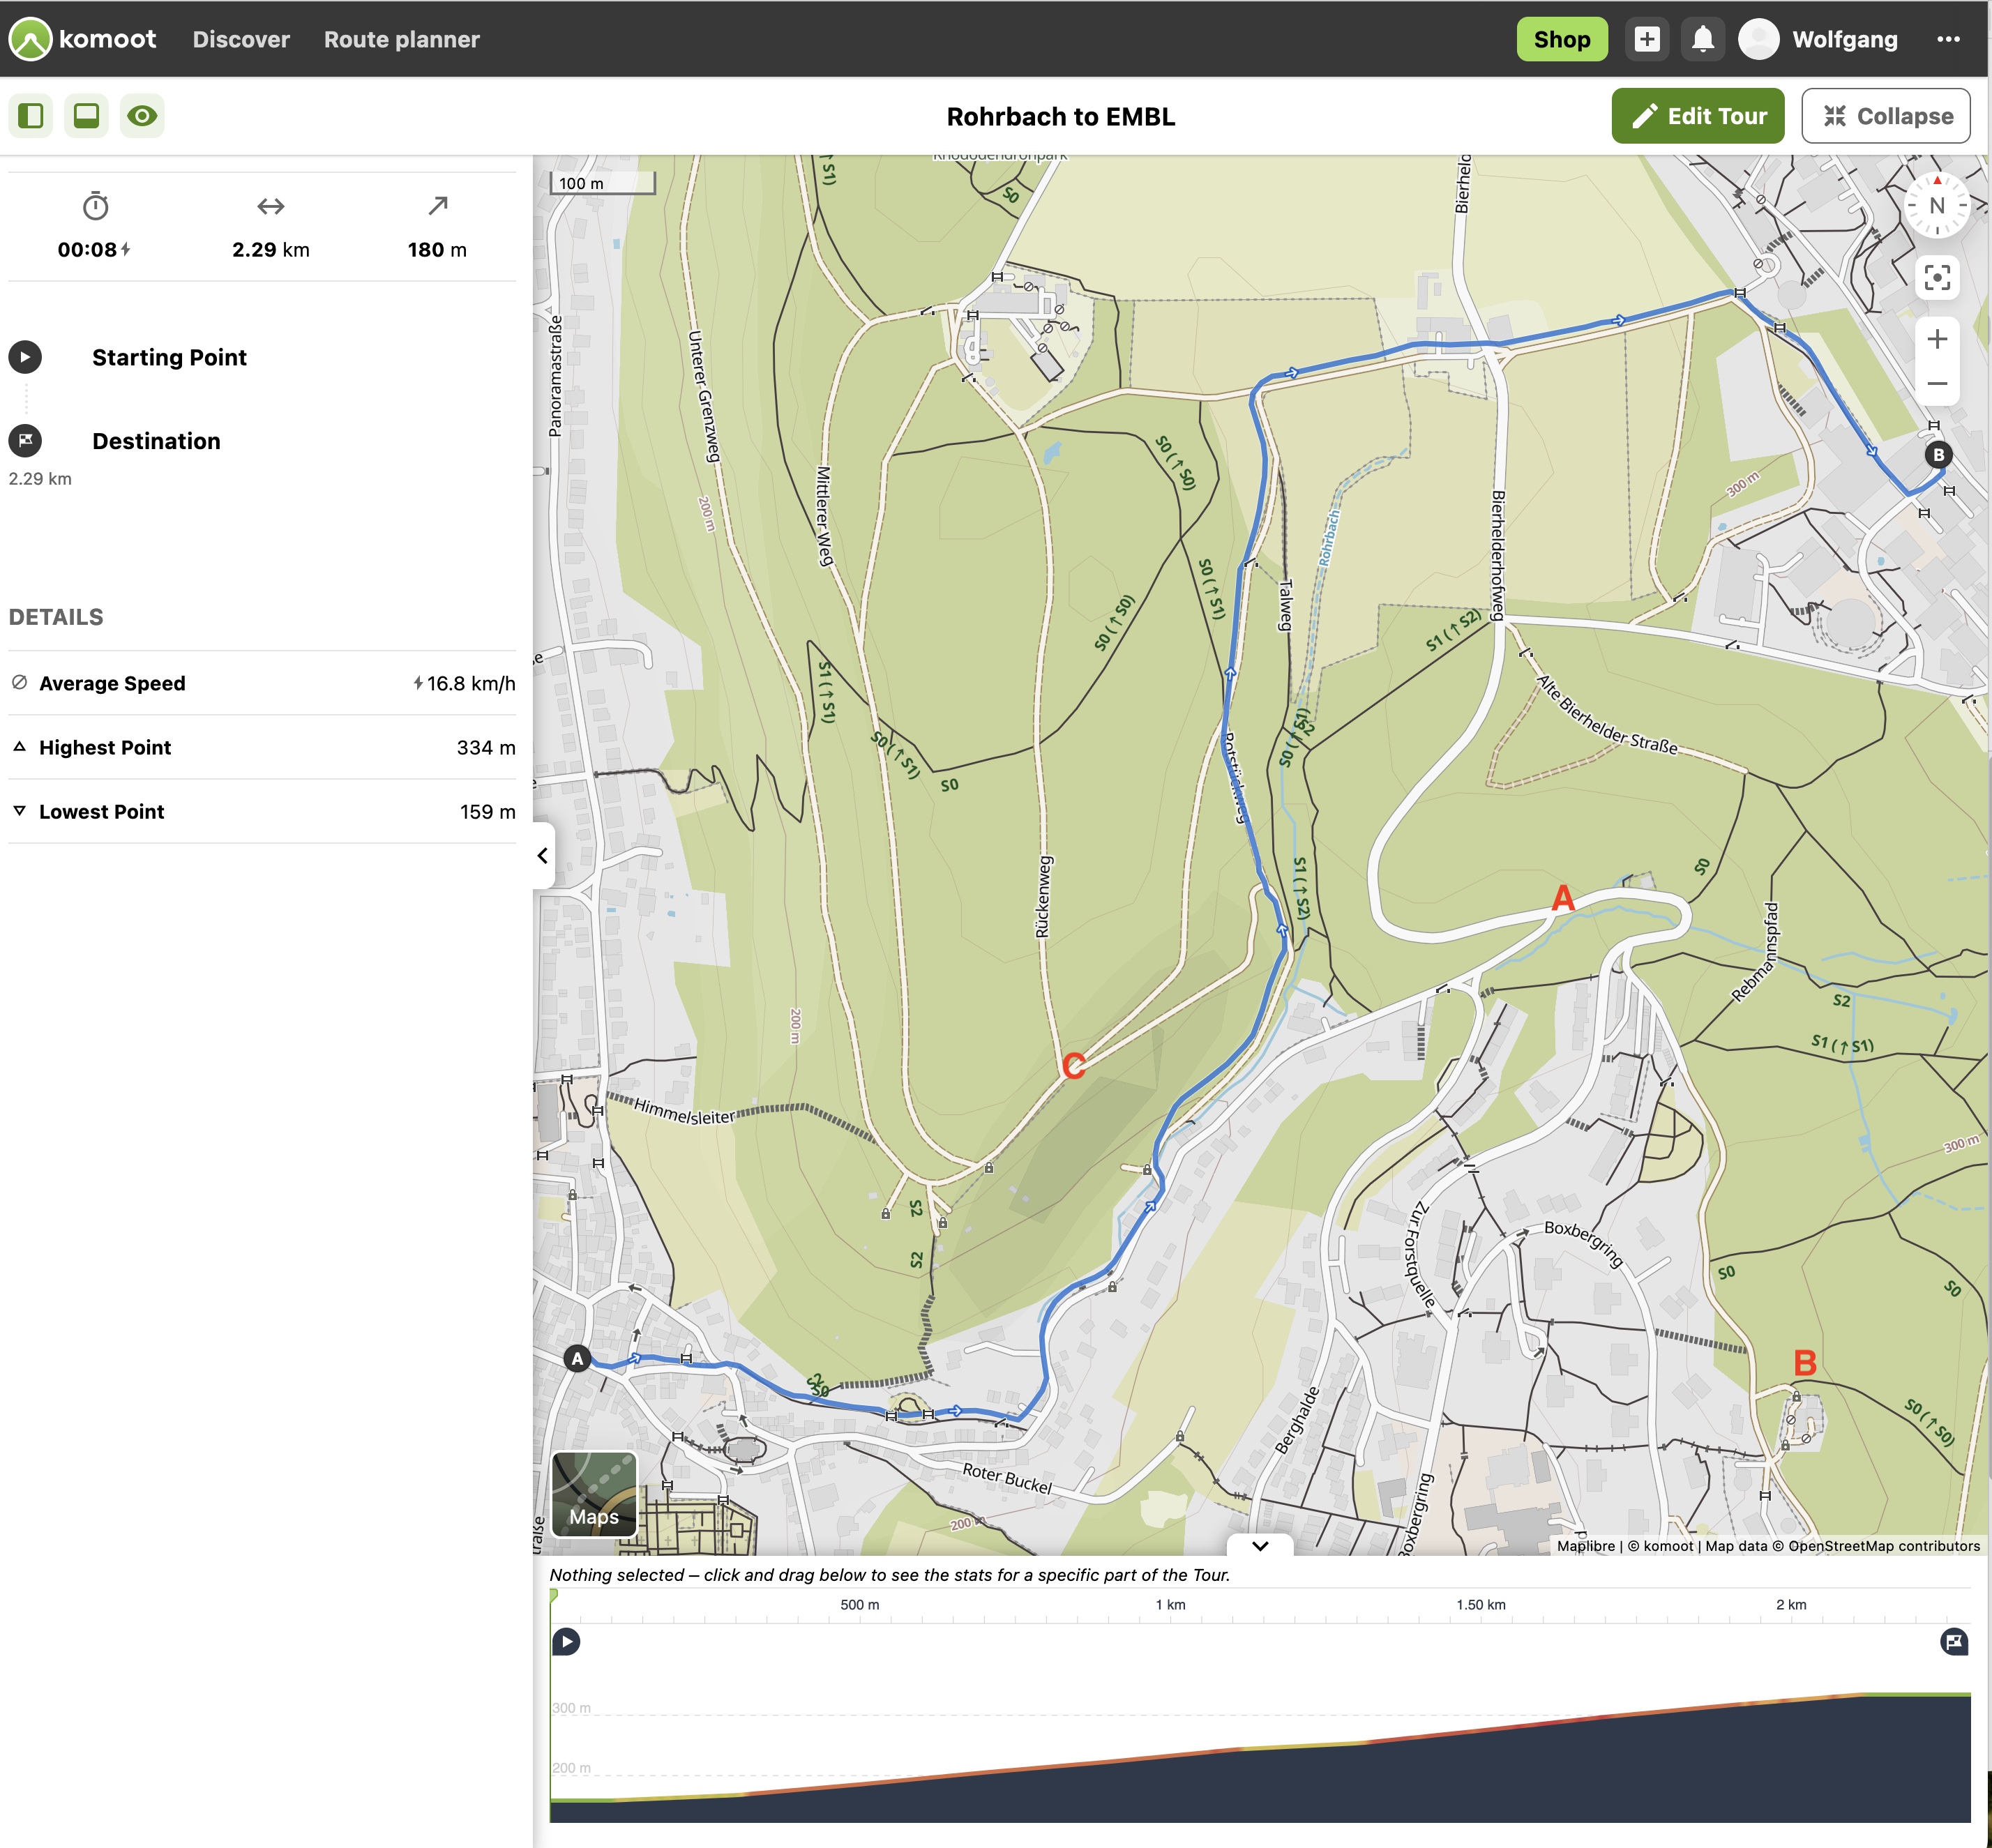Collapse the sidebar with left chevron
This screenshot has height=1848, width=1992.
point(543,855)
